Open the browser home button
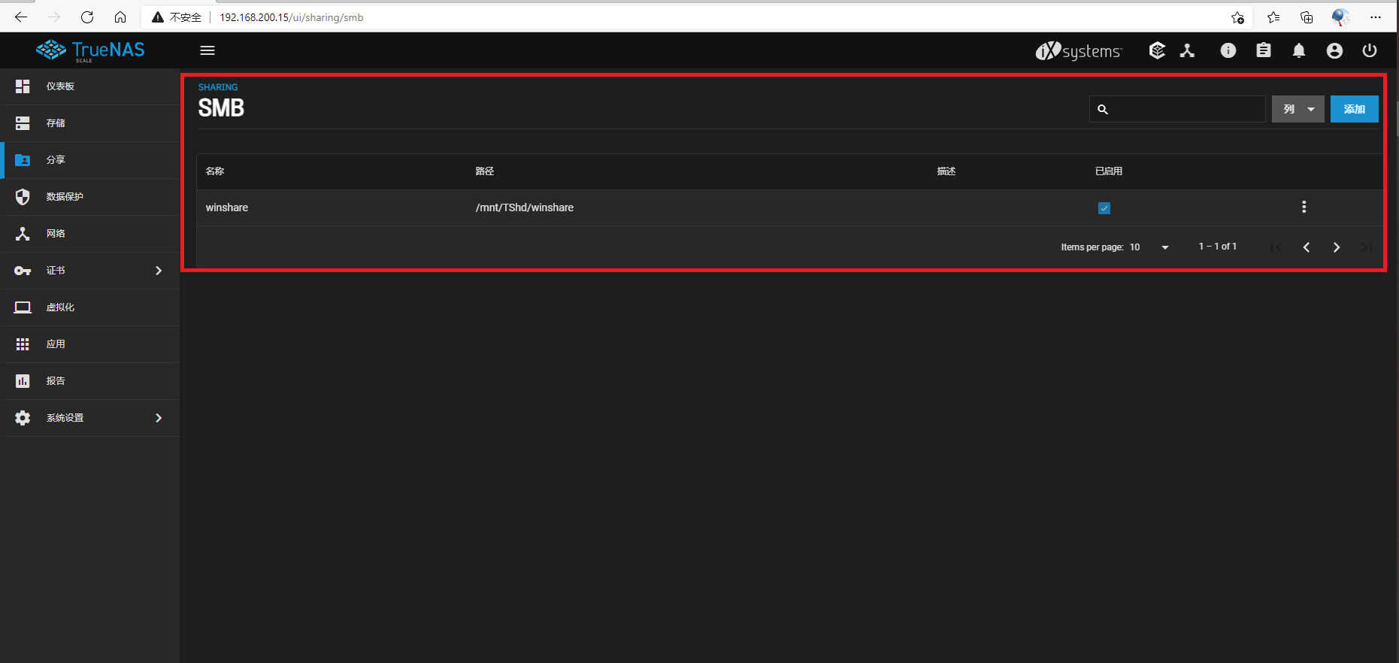The image size is (1399, 663). click(x=120, y=17)
